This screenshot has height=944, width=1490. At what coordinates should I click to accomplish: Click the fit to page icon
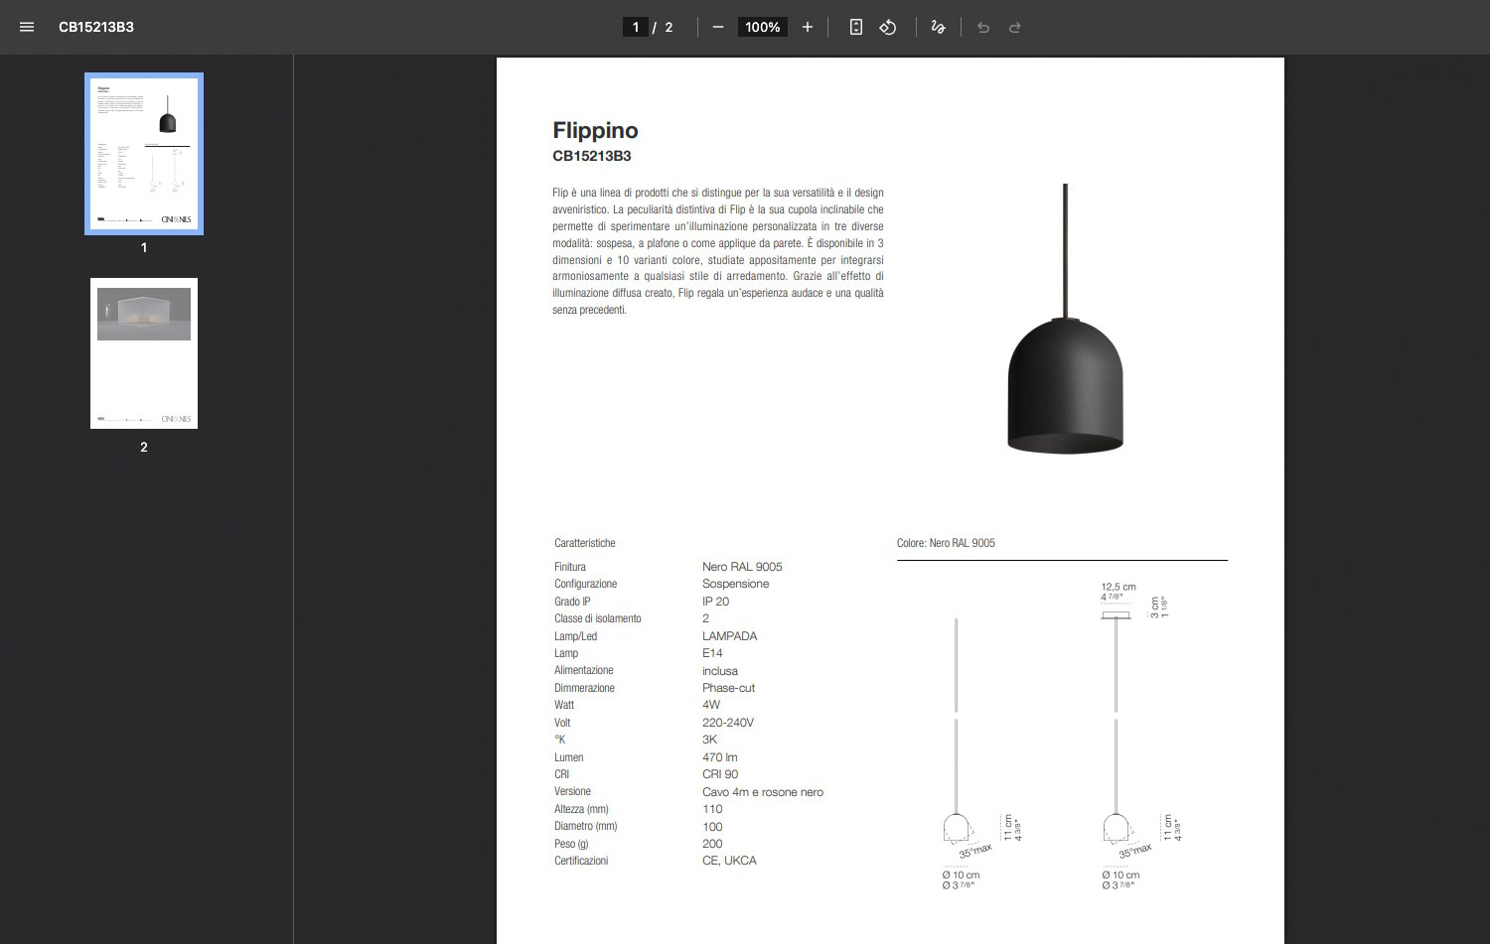(855, 27)
